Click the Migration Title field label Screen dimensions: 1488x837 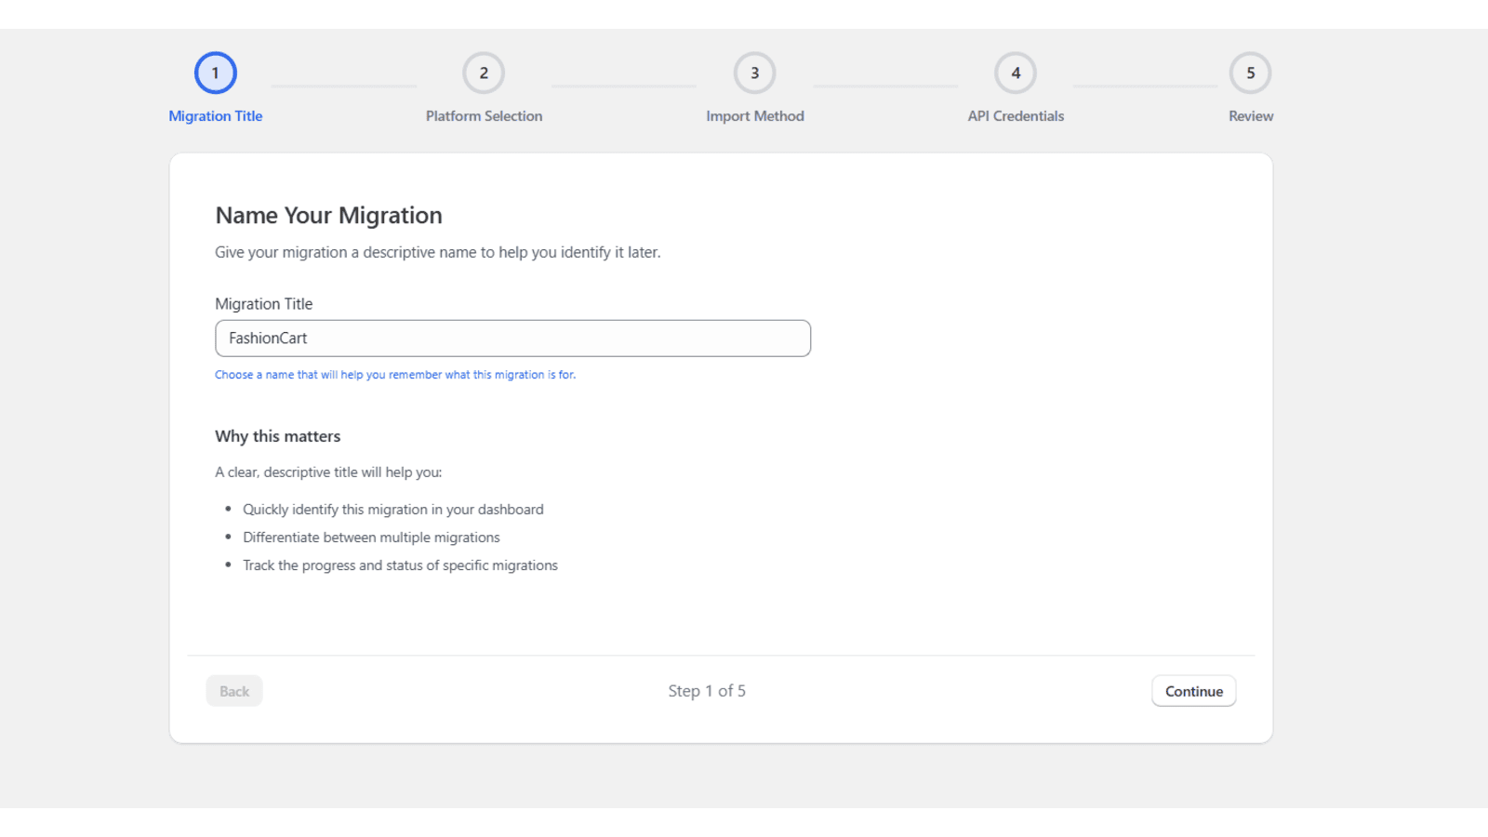pyautogui.click(x=263, y=304)
